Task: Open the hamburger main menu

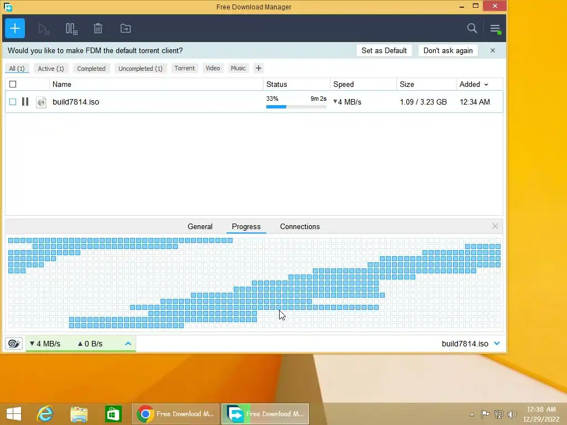Action: pyautogui.click(x=495, y=29)
